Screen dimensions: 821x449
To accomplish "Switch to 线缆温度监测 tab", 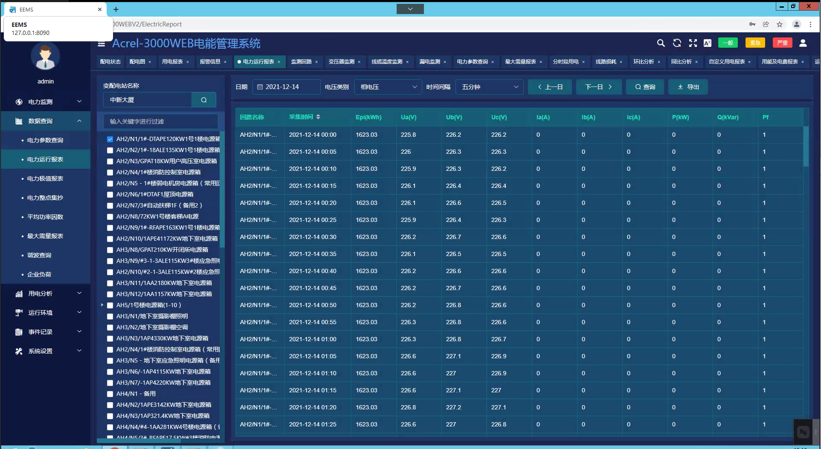I will click(387, 62).
